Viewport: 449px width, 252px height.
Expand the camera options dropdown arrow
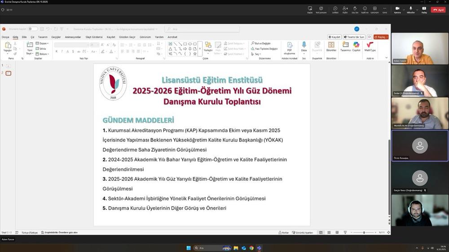pos(403,9)
